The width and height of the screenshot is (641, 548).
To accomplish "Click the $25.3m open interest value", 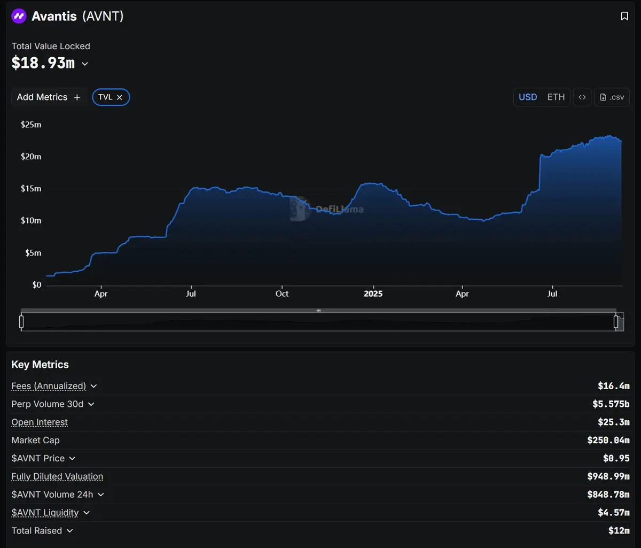I will [614, 422].
